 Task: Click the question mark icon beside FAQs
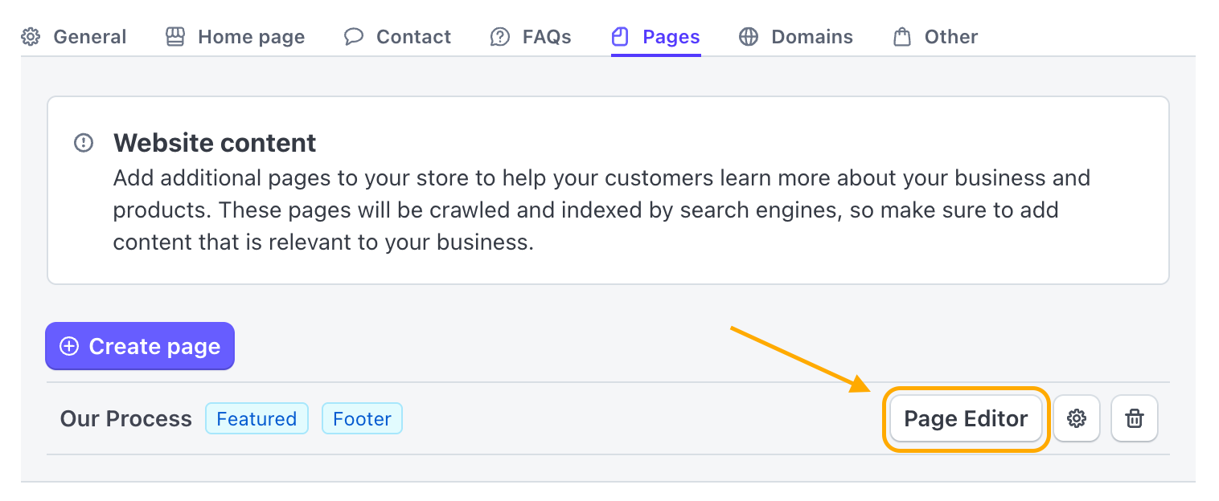click(x=499, y=36)
